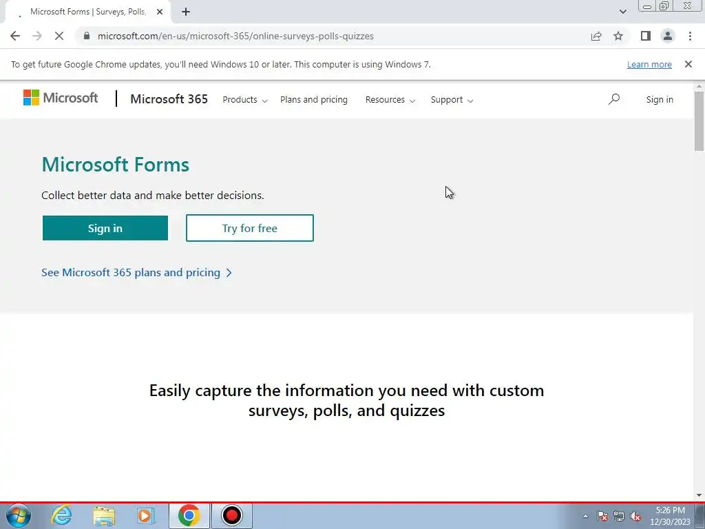705x529 pixels.
Task: Open the tab search chevron in title bar
Action: point(622,12)
